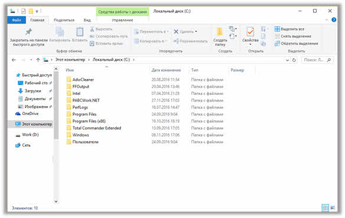Open Сеть in sidebar
Screen dimensions: 345x218
23,146
